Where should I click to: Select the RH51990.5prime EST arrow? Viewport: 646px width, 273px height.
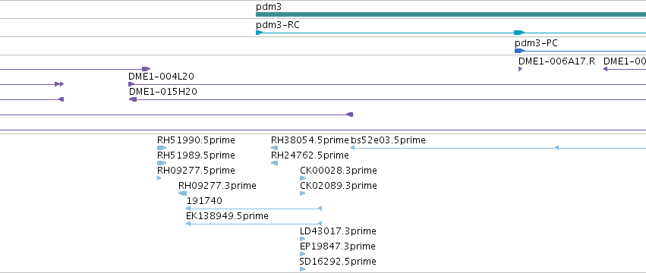pos(162,148)
